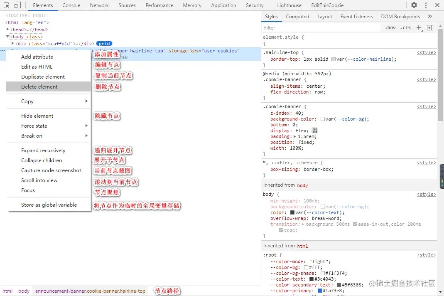Expand the padding shorthand property triangle
The width and height of the screenshot is (444, 296).
294,136
